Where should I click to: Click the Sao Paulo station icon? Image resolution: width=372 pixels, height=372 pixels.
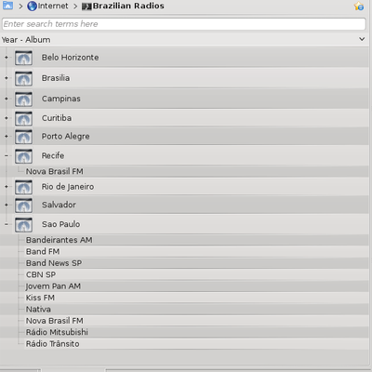[23, 225]
